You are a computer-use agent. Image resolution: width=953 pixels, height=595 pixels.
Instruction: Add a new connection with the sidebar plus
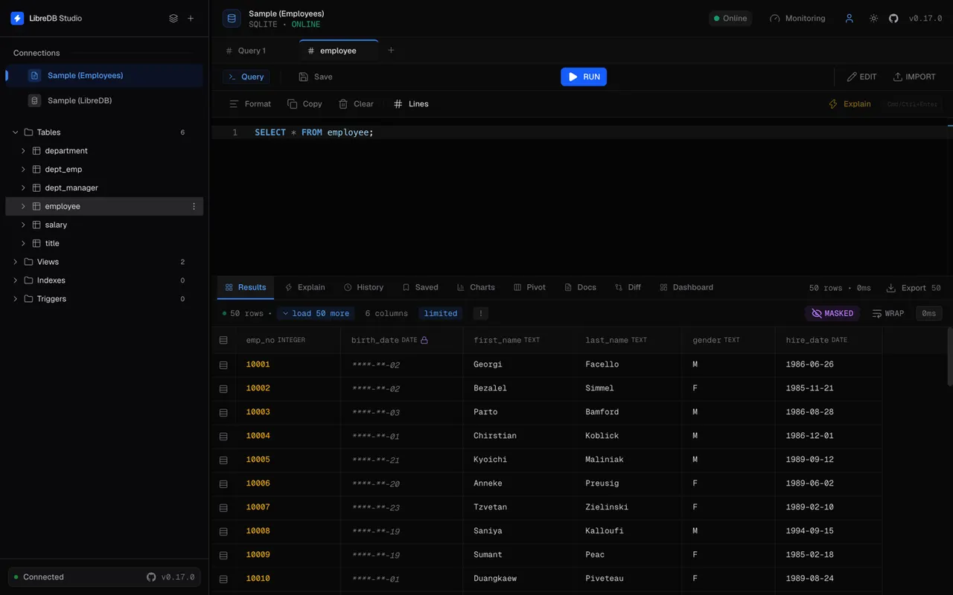coord(191,19)
